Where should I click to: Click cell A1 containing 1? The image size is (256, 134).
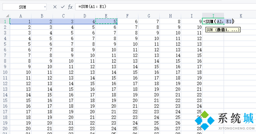21,21
